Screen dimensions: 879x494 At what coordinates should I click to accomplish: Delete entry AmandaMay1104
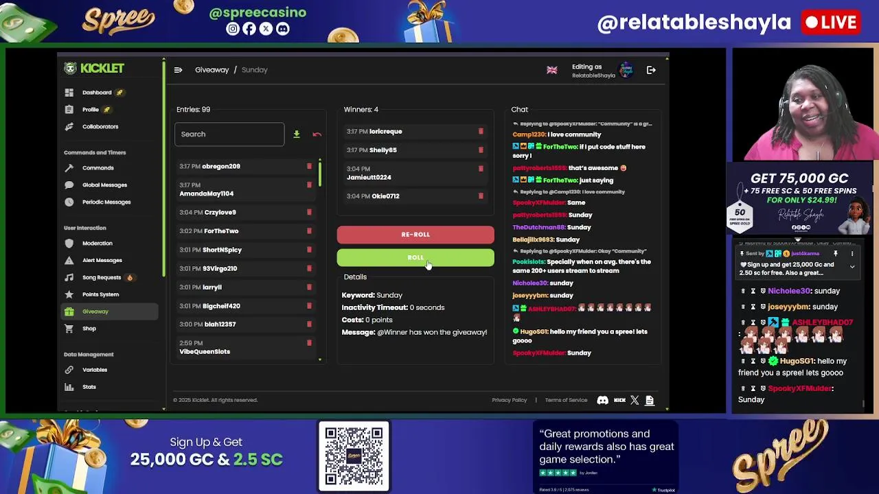(x=309, y=185)
